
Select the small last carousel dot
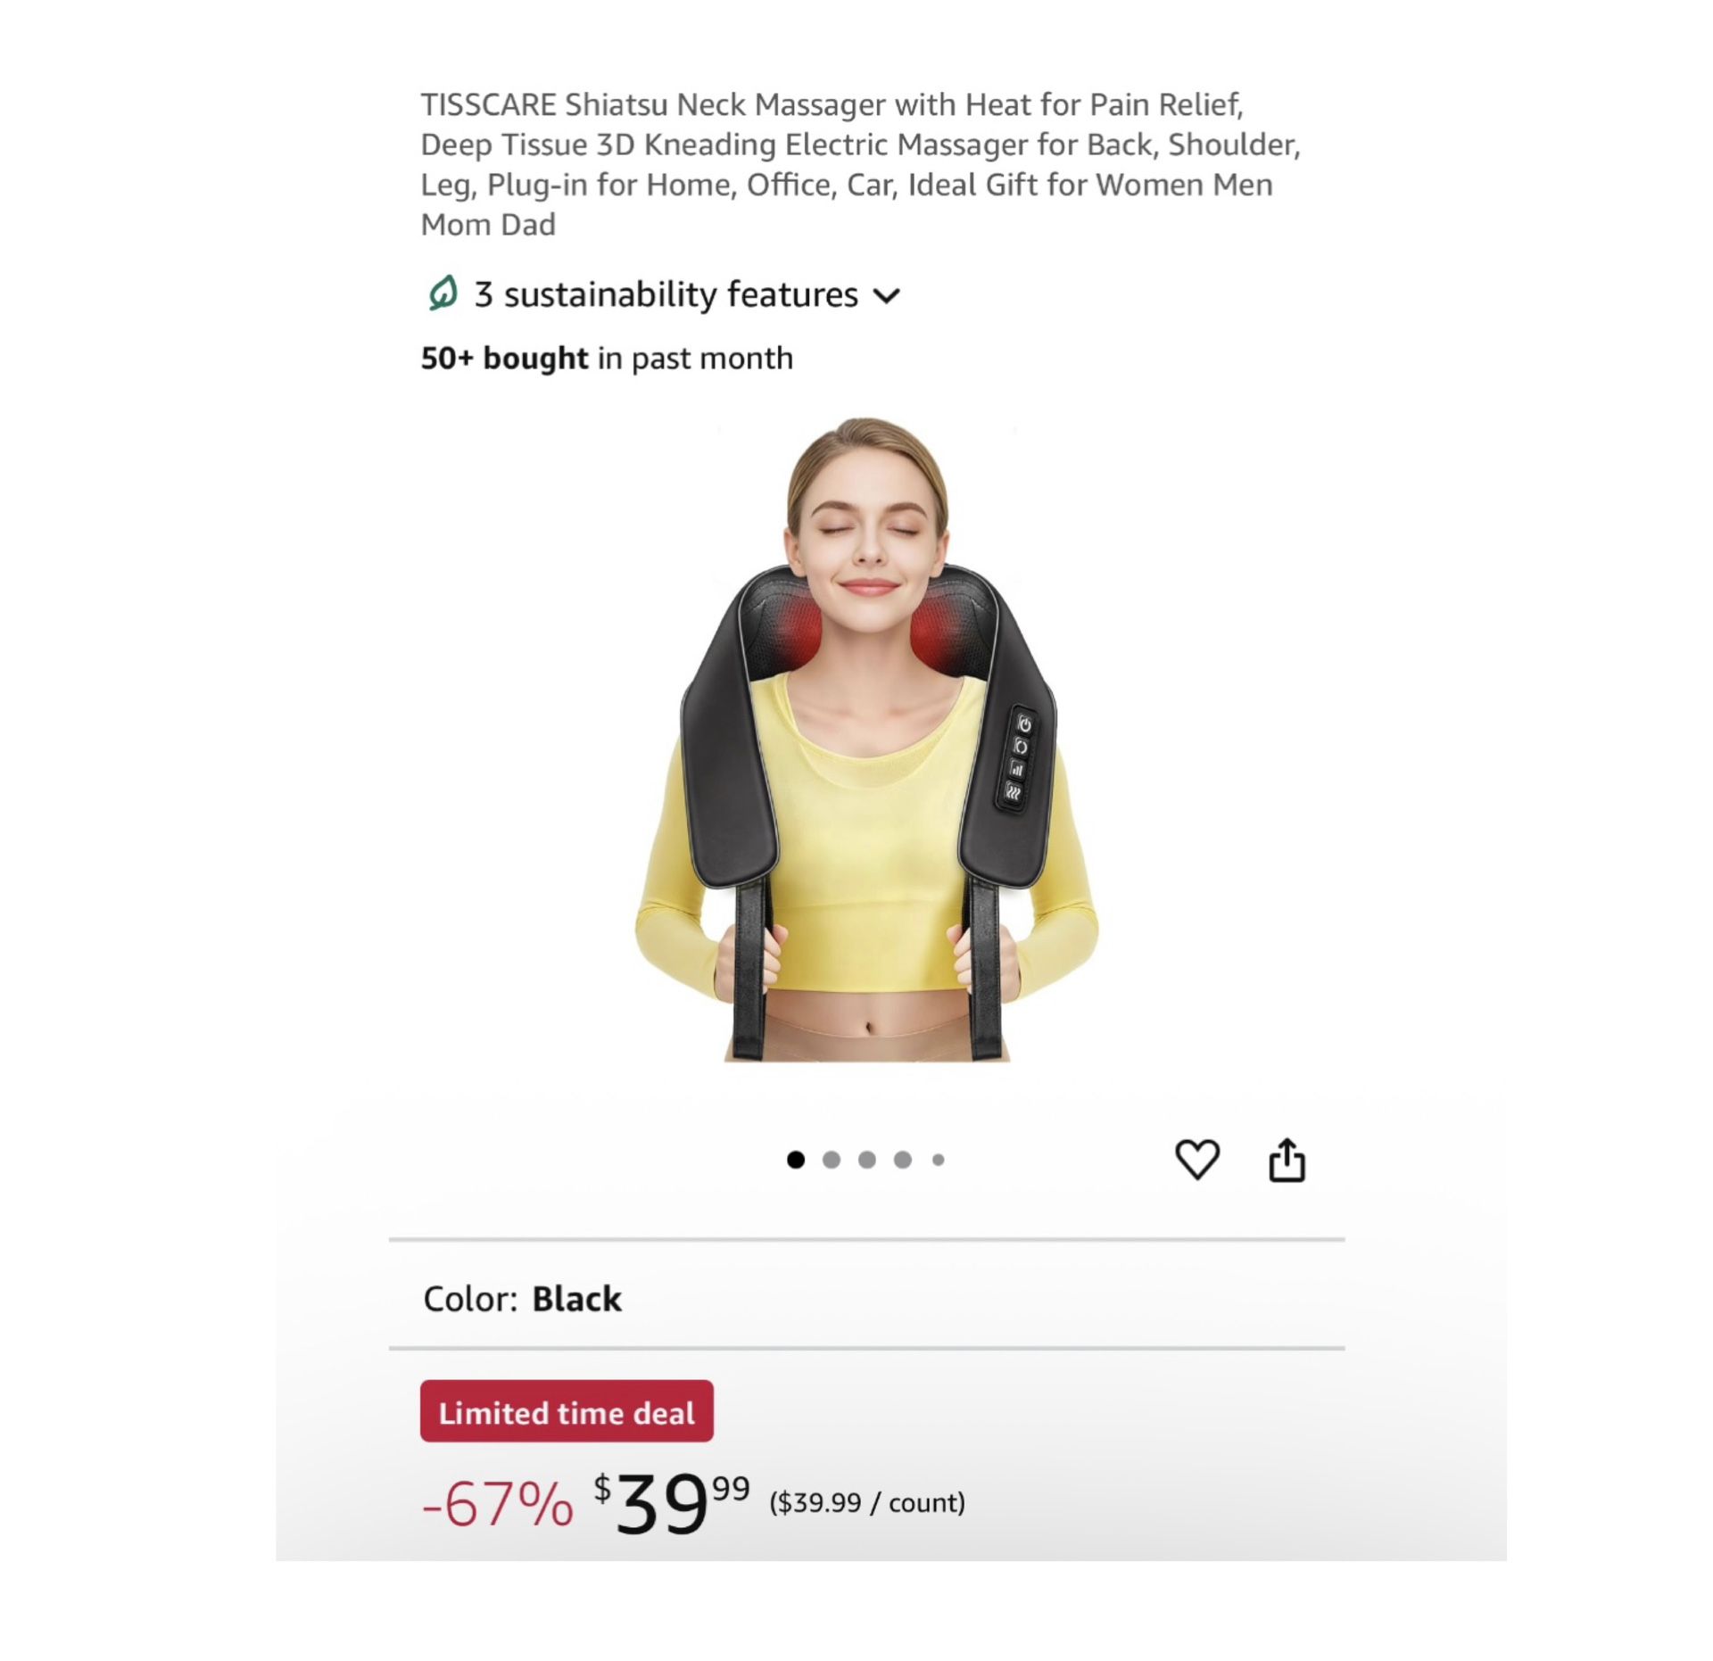[x=939, y=1160]
